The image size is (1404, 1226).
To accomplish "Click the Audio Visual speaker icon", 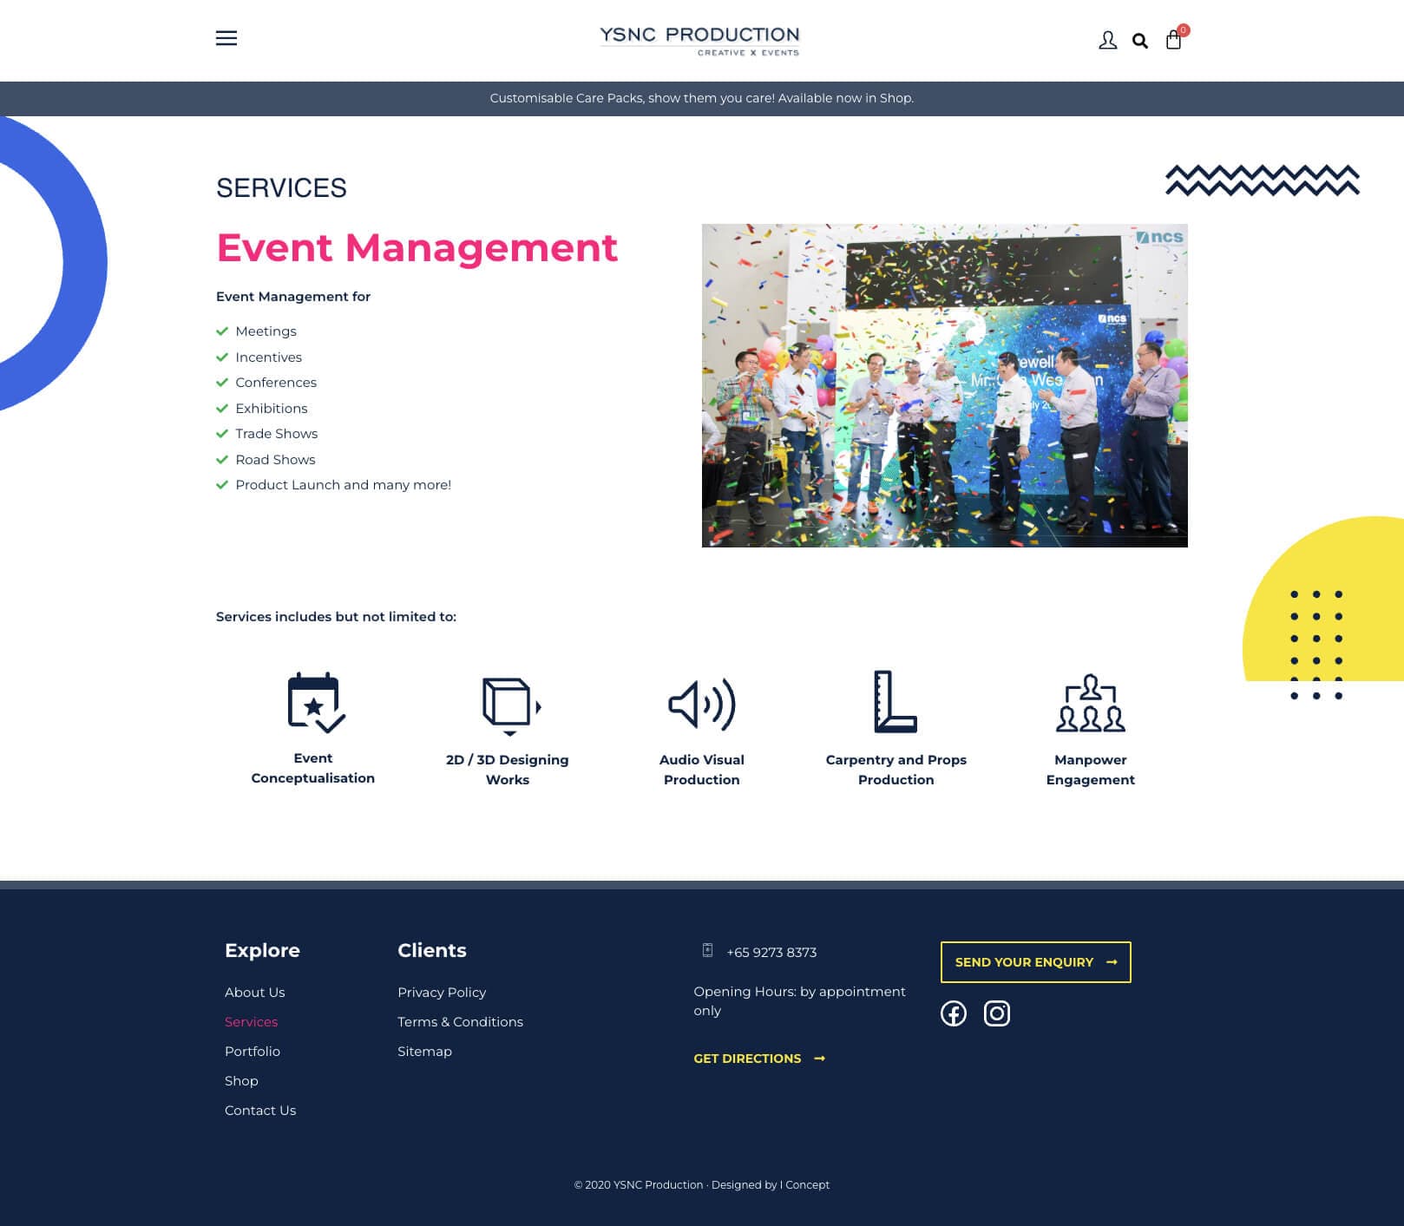I will 702,704.
